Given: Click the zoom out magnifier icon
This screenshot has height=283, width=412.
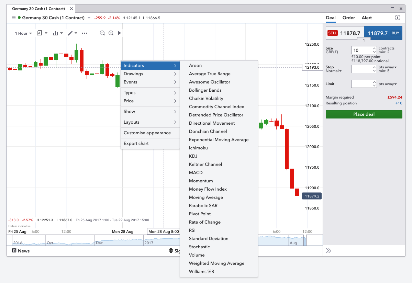Looking at the screenshot, I should click(x=102, y=33).
